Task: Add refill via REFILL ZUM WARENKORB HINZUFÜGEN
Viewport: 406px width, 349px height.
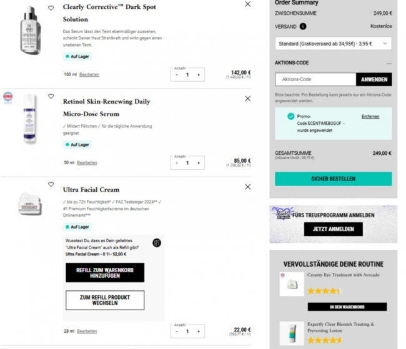Action: [105, 272]
